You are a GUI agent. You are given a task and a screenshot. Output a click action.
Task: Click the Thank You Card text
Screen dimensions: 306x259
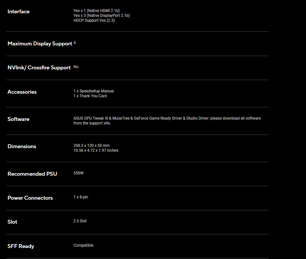tap(90, 96)
